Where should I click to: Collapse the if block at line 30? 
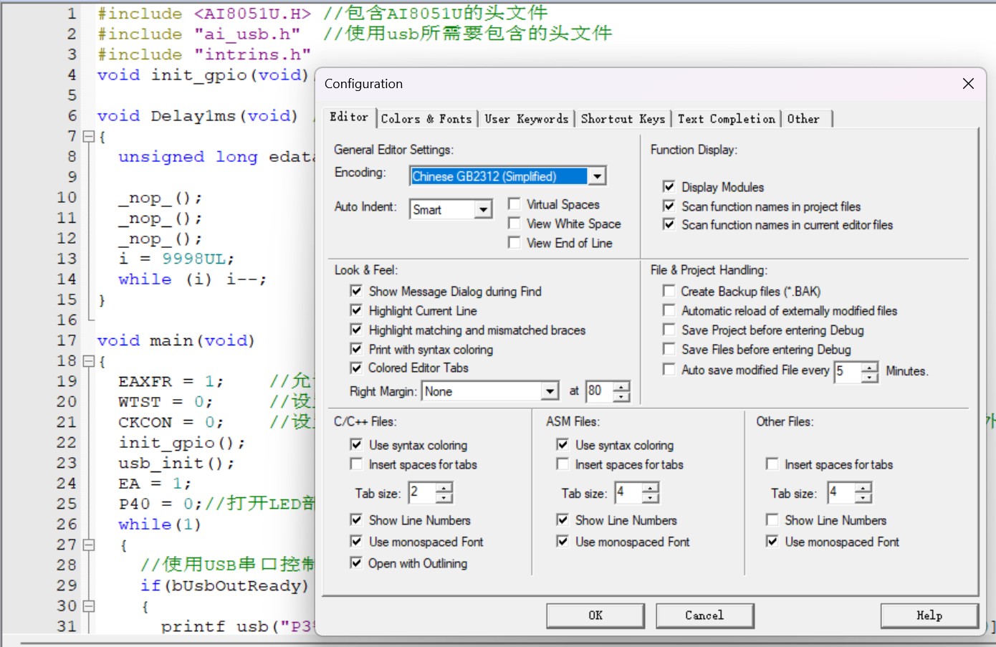89,606
